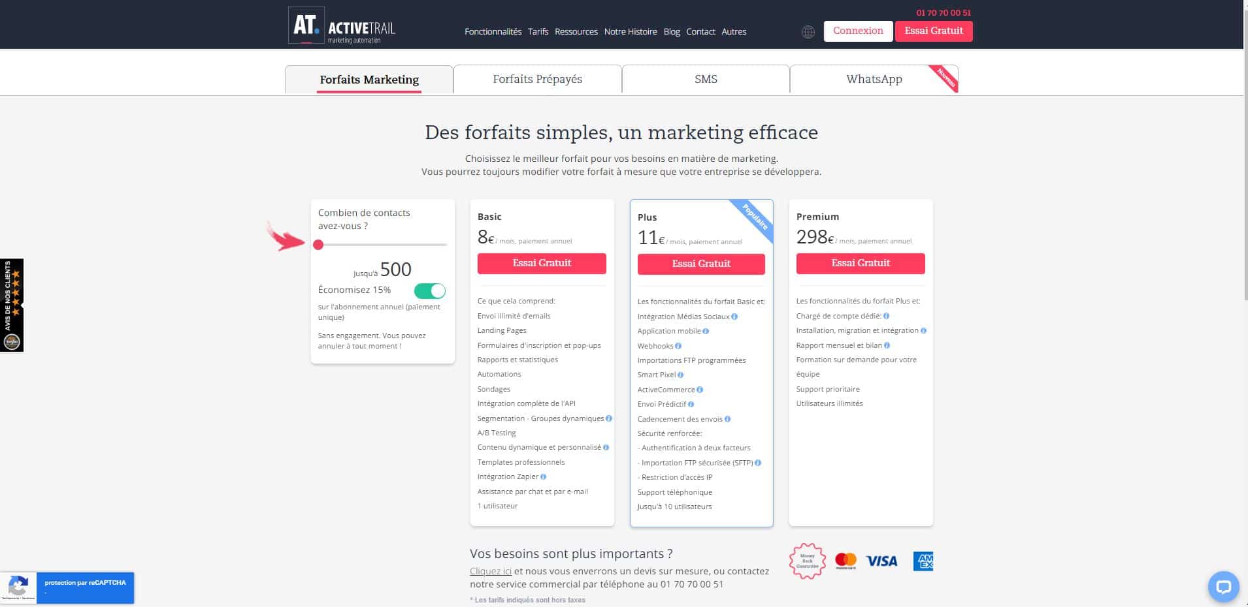Switch to the Forfaits Prépayés tab

537,79
